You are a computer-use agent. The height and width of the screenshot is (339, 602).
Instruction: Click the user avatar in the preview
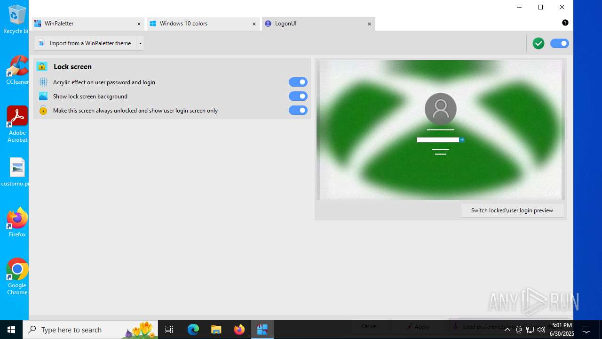coord(441,109)
